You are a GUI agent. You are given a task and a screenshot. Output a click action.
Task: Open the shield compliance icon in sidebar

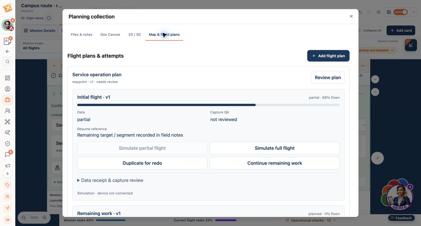(x=8, y=144)
